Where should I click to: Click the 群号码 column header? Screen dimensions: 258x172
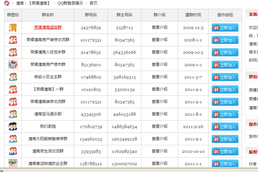point(91,15)
